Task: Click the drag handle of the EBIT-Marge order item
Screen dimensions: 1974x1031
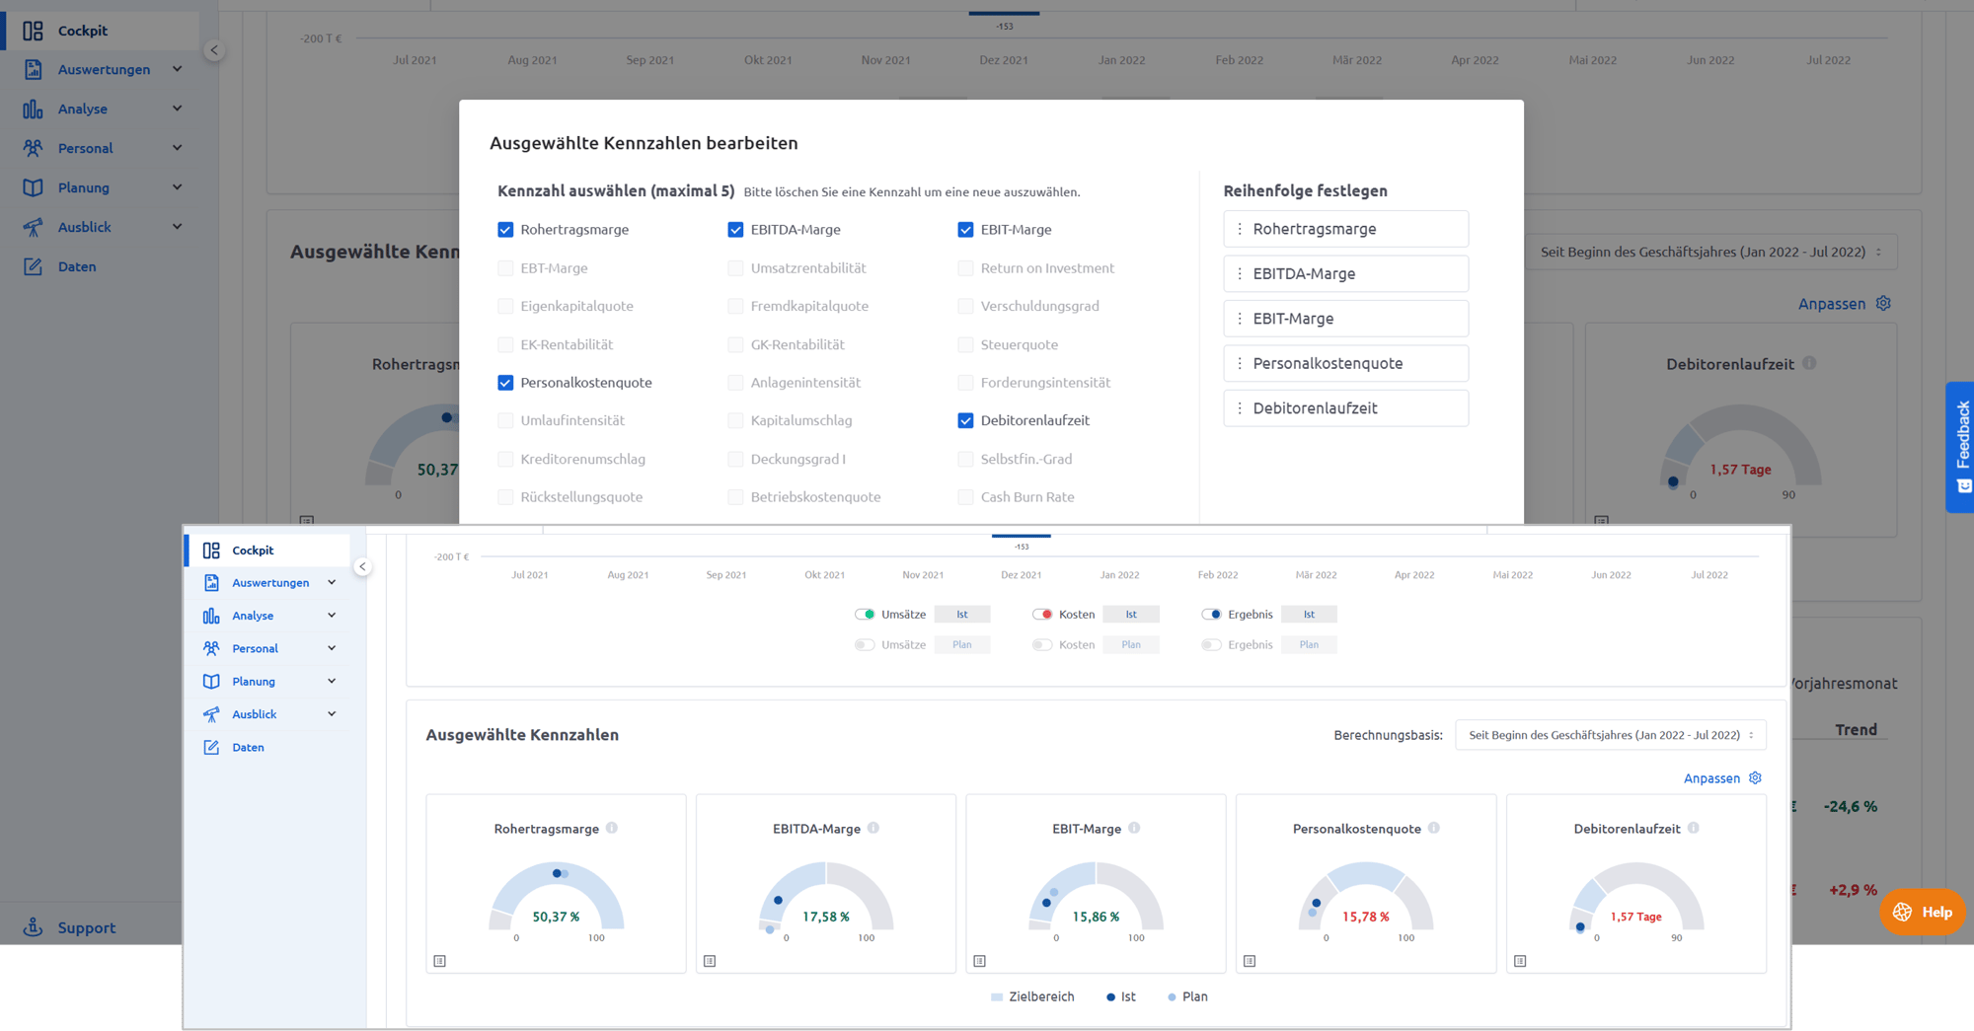Action: (x=1240, y=319)
